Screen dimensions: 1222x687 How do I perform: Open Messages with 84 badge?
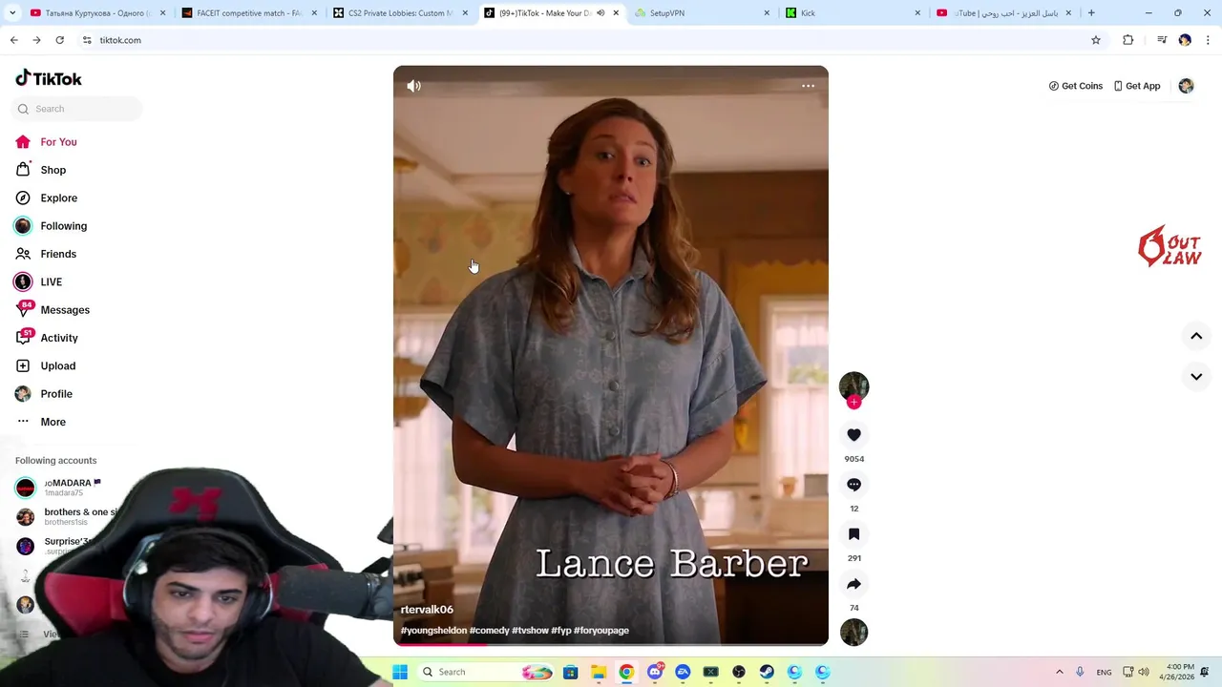pos(53,310)
